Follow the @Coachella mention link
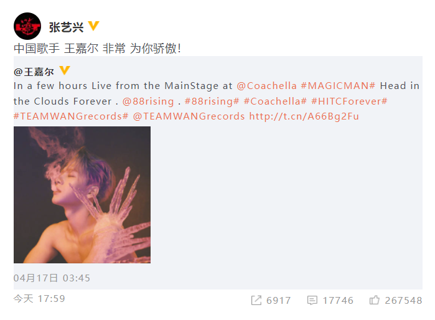Viewport: 435px width, 320px height. [x=266, y=86]
